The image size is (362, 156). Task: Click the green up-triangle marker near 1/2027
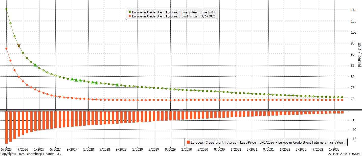(35, 65)
